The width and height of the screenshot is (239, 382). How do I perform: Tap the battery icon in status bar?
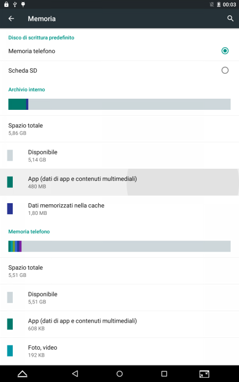(x=218, y=4)
